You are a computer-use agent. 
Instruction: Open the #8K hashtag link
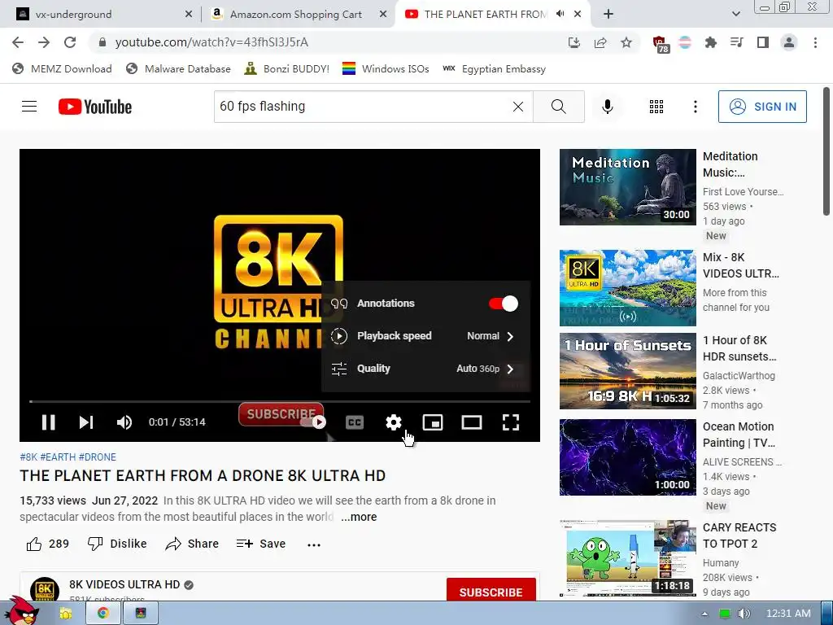[x=28, y=457]
